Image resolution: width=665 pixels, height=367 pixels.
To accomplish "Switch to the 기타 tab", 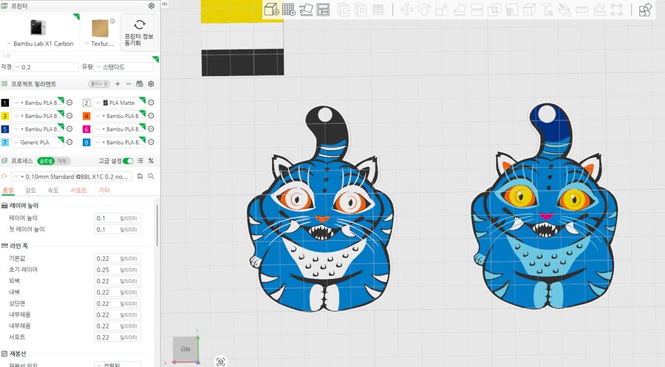I will (x=104, y=191).
